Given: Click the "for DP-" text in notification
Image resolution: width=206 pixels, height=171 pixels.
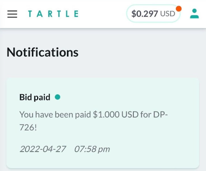Looking at the screenshot, I should 154,114.
